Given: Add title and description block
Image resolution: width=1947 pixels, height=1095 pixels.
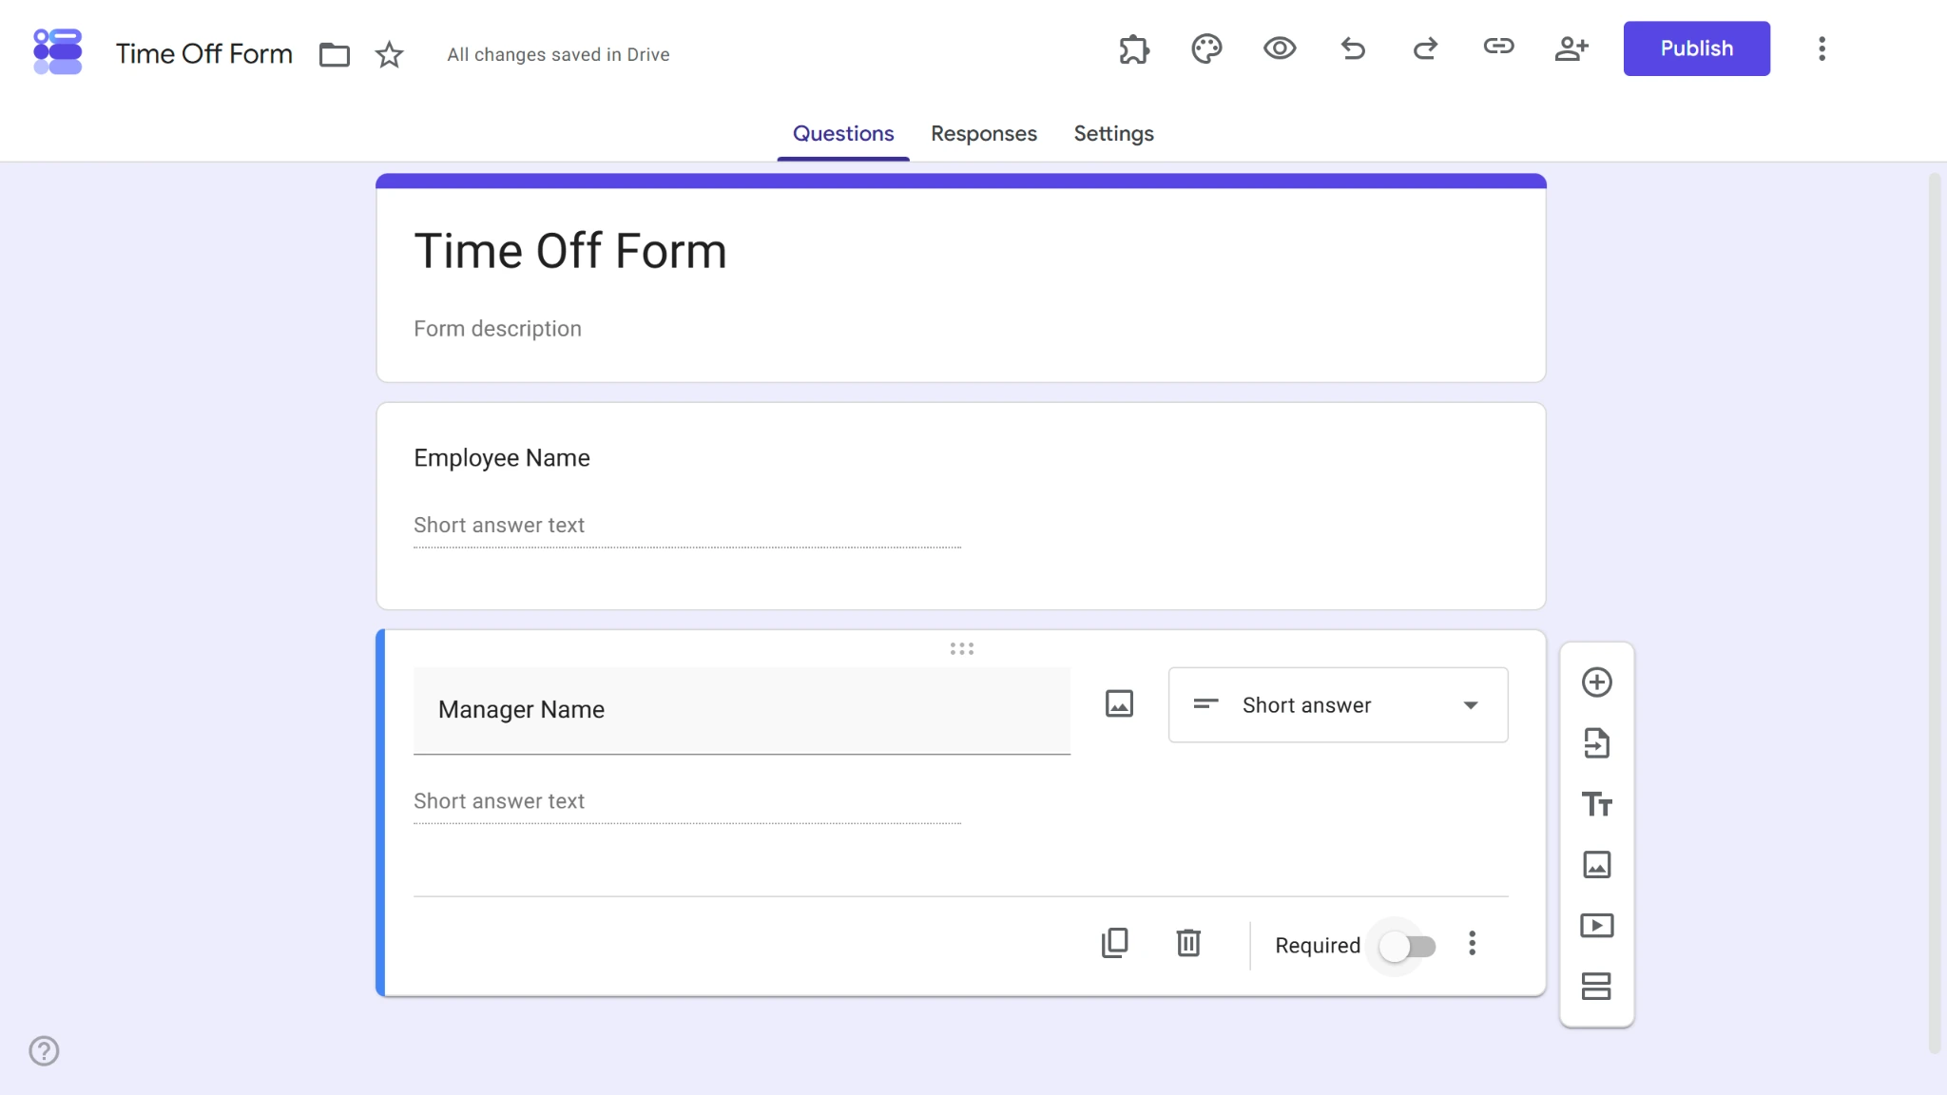Looking at the screenshot, I should (x=1596, y=804).
